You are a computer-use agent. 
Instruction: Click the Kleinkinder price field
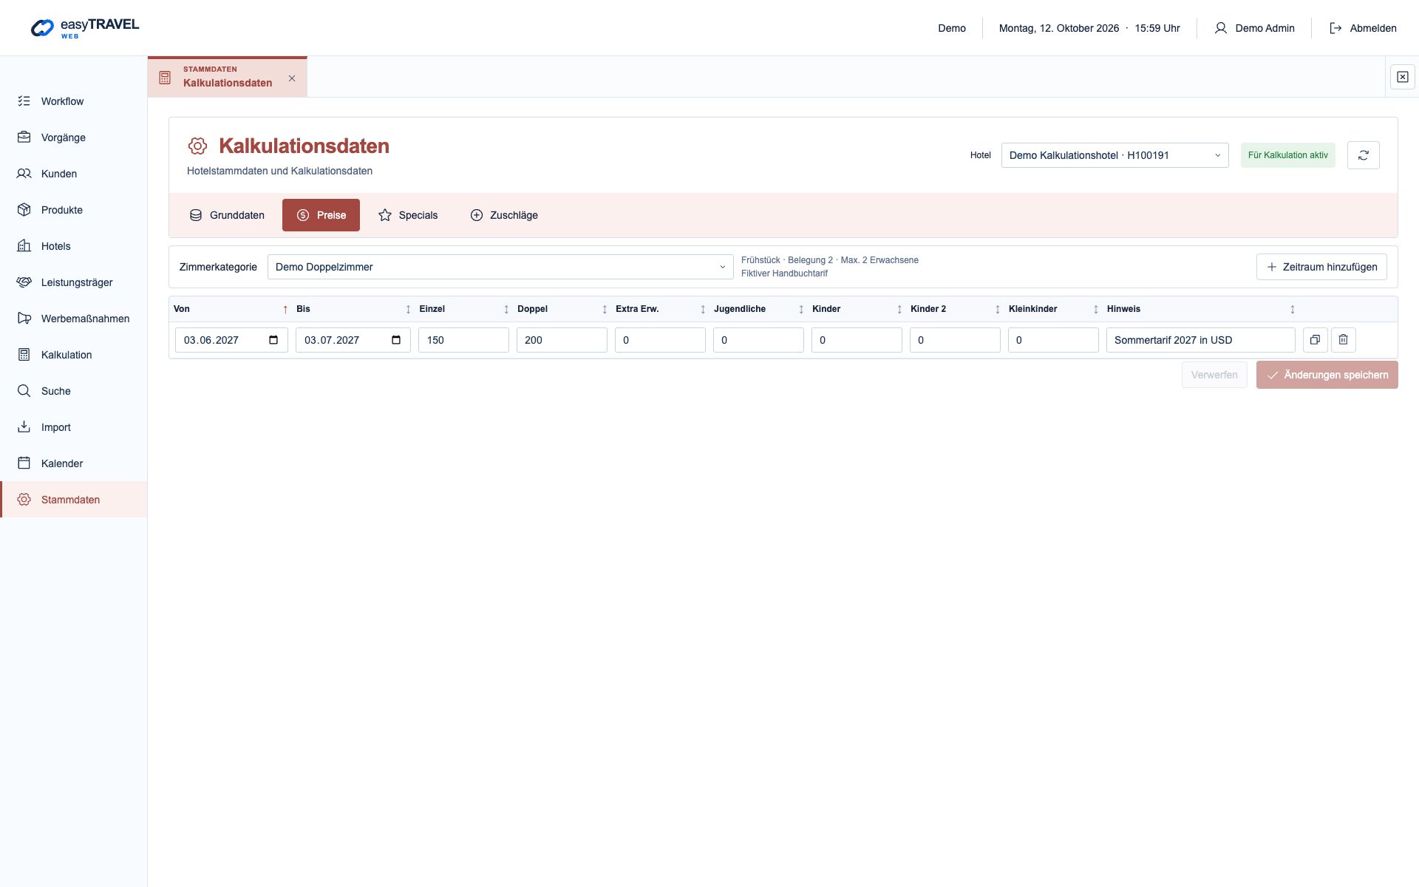pyautogui.click(x=1053, y=340)
